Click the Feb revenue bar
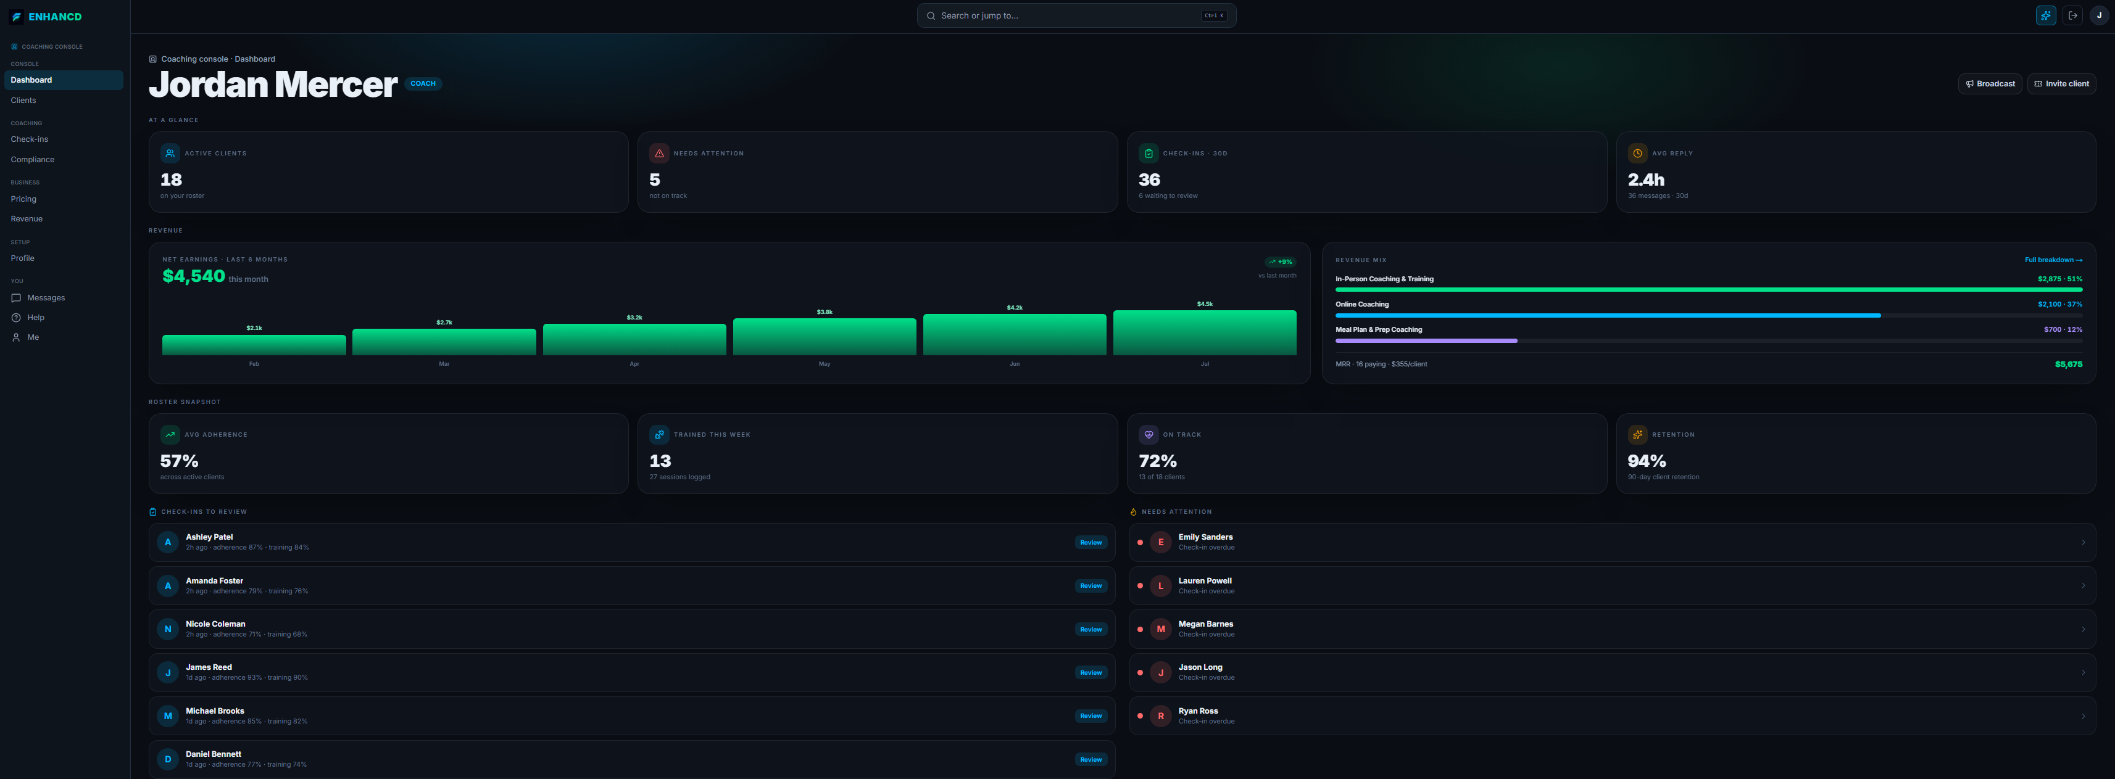This screenshot has width=2115, height=779. point(254,345)
